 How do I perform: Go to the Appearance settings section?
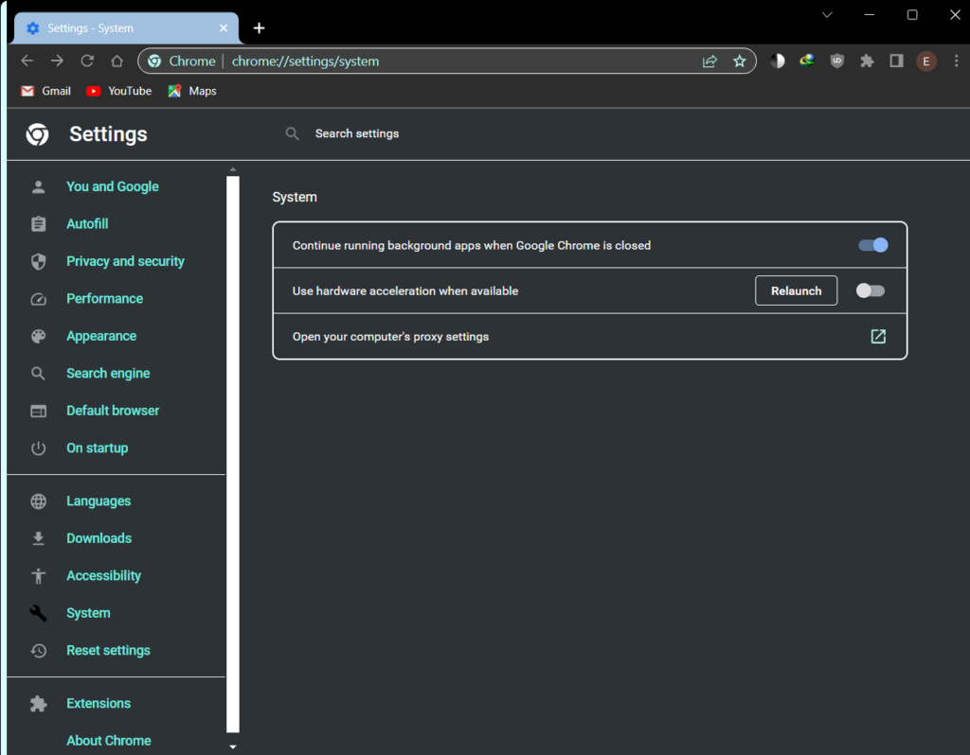tap(101, 336)
